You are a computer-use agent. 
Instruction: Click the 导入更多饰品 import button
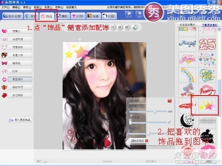pyautogui.click(x=20, y=120)
